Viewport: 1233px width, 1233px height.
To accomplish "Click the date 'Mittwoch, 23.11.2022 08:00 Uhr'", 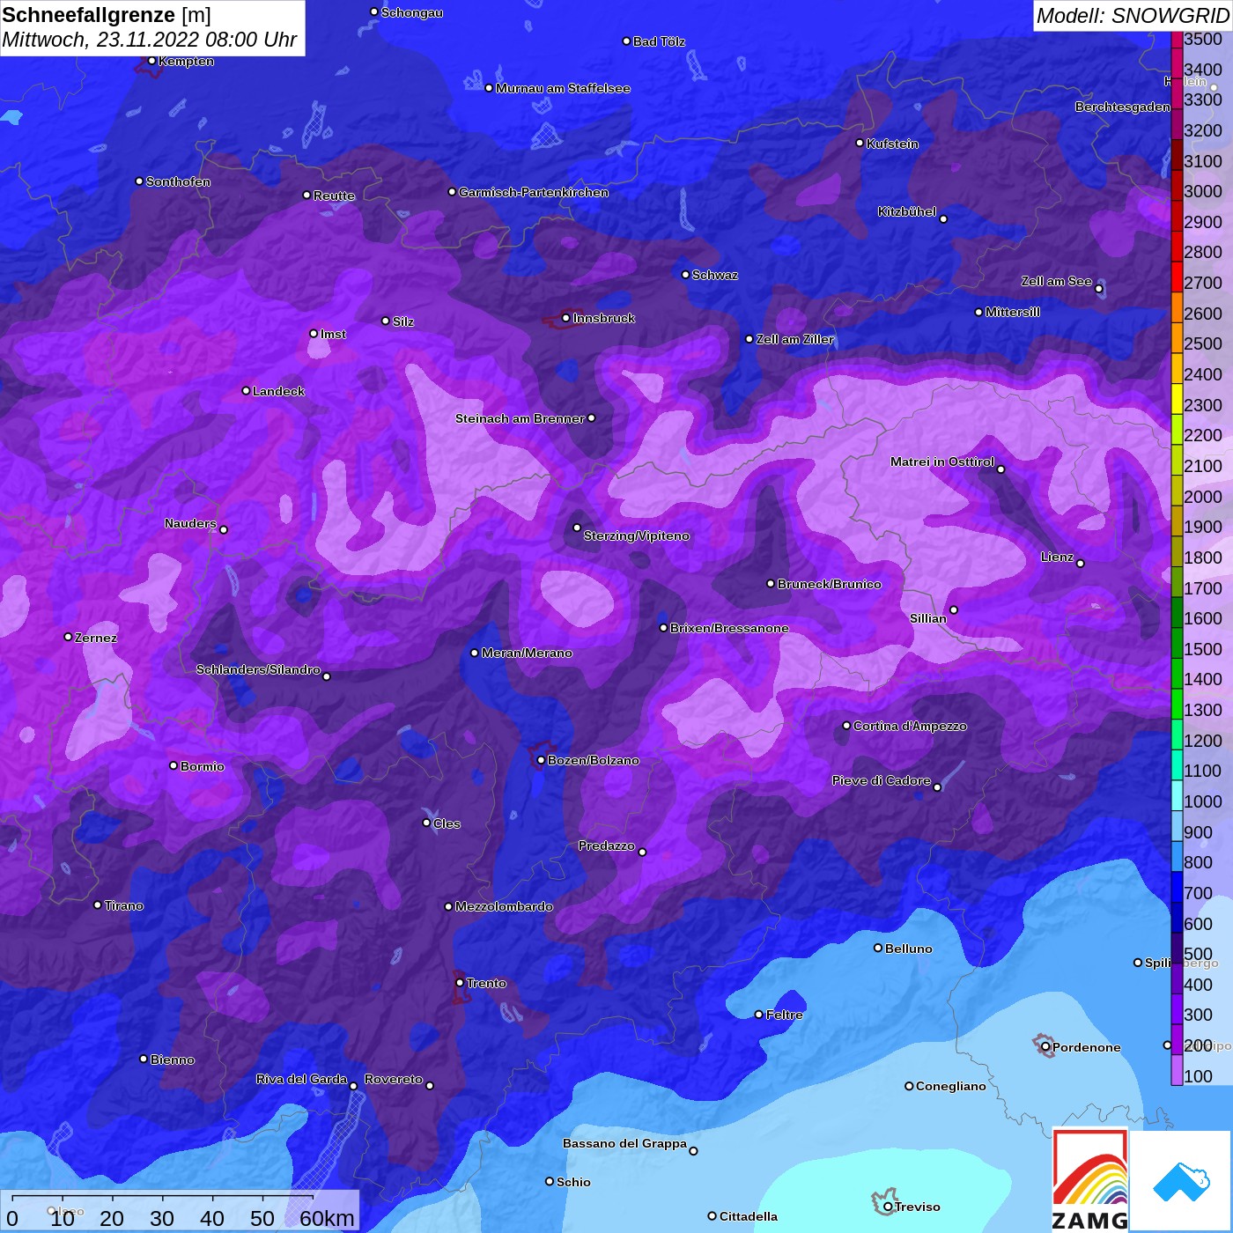I will (150, 40).
